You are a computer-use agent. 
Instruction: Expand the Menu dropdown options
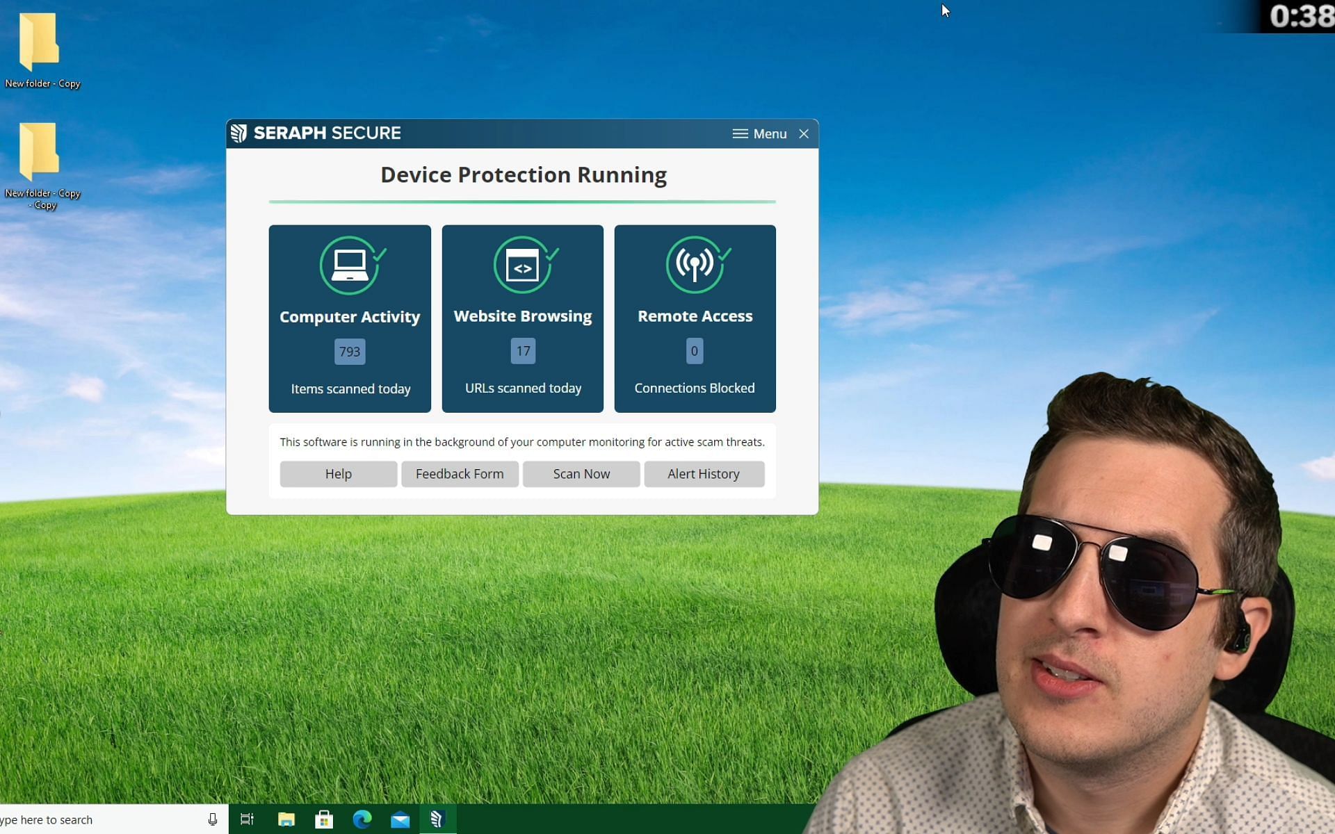coord(760,133)
